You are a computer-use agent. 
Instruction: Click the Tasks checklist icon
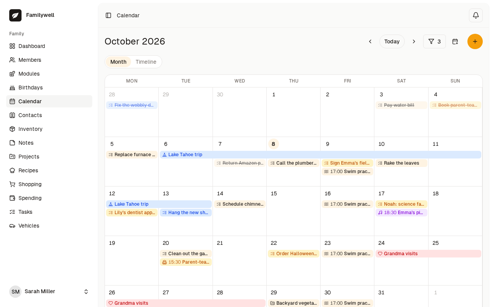tap(12, 212)
